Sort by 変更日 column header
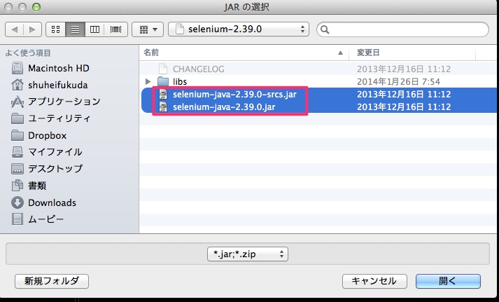 coord(412,53)
